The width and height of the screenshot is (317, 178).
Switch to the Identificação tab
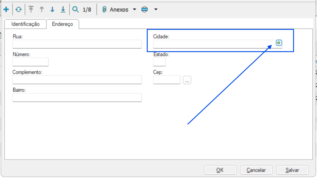click(x=26, y=24)
